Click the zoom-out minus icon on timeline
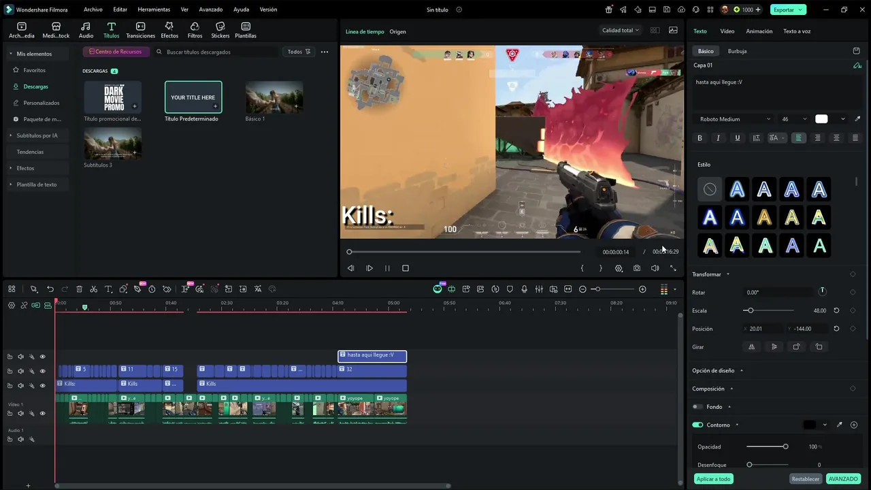Screen dimensions: 871x490 coord(582,289)
